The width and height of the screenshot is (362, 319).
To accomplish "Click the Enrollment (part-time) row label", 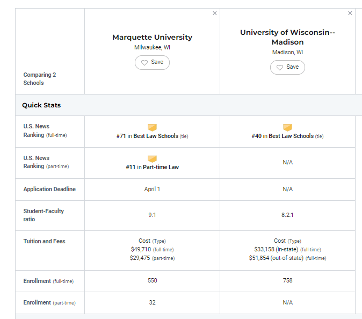I will [x=49, y=302].
